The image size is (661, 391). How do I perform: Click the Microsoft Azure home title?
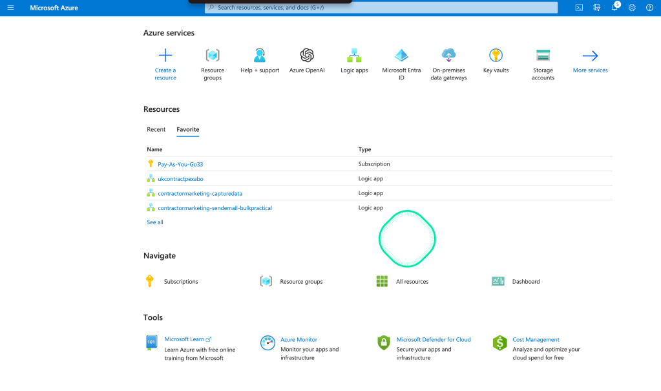pyautogui.click(x=54, y=8)
